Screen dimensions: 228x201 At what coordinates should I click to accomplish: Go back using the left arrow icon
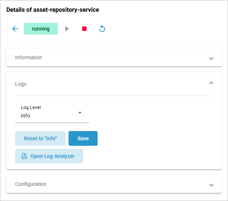(x=15, y=29)
